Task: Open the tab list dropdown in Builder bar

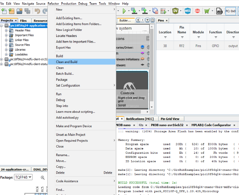Action: pyautogui.click(x=147, y=20)
